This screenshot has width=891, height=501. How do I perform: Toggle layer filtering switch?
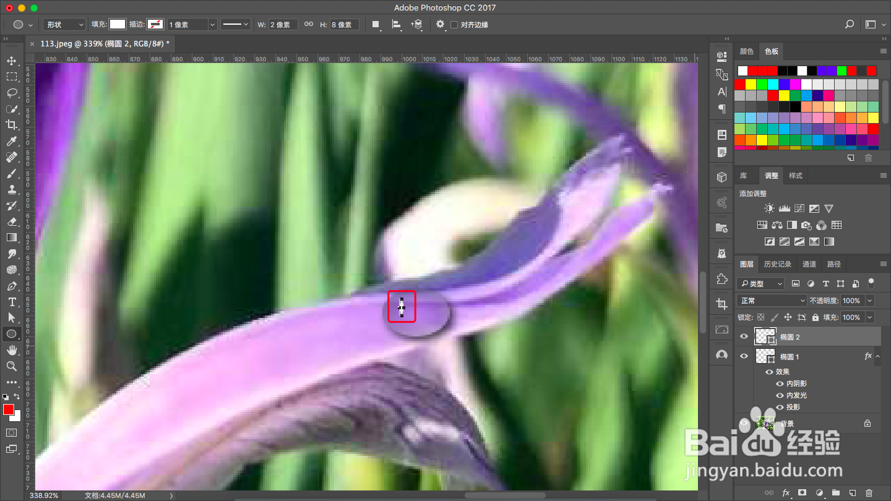[x=871, y=283]
